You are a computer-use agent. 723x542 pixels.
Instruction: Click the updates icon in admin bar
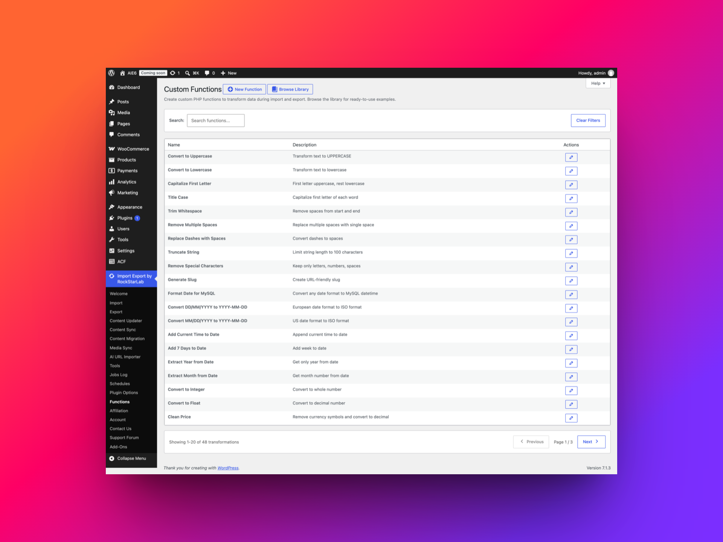click(x=173, y=73)
